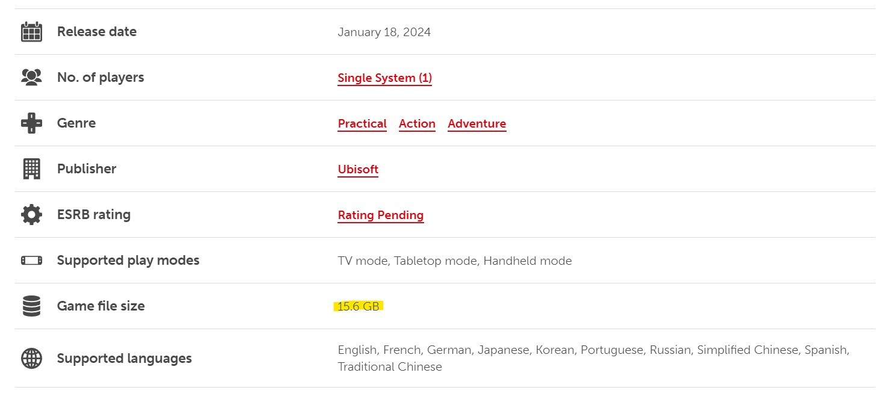This screenshot has width=891, height=402.
Task: Follow the Action genre link
Action: click(x=417, y=124)
